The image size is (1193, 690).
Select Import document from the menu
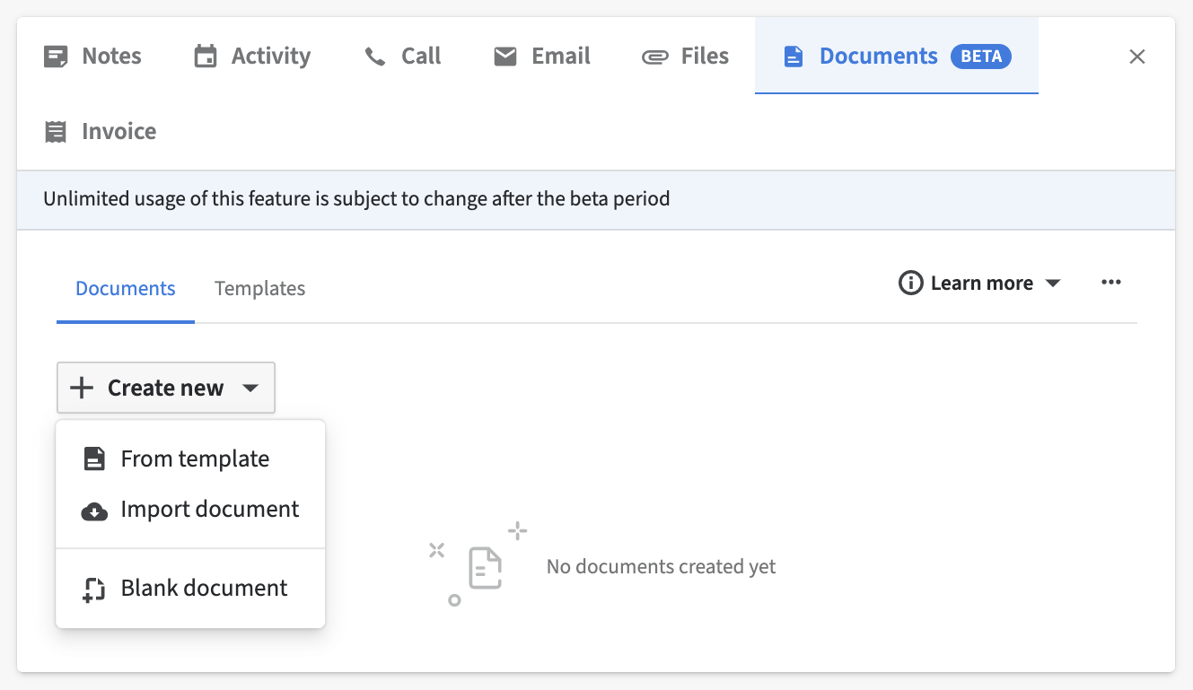[x=209, y=509]
